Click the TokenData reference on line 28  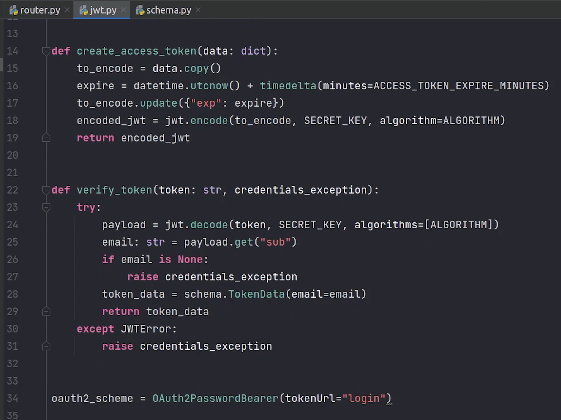coord(256,294)
